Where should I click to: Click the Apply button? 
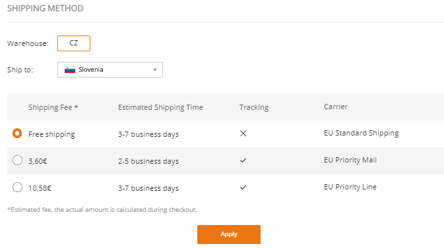click(x=229, y=234)
